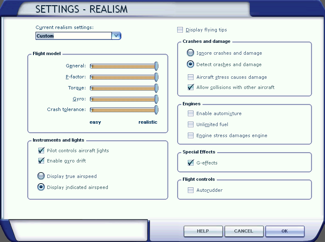Enable Aircraft stress causes damage
The width and height of the screenshot is (325, 242).
[191, 77]
